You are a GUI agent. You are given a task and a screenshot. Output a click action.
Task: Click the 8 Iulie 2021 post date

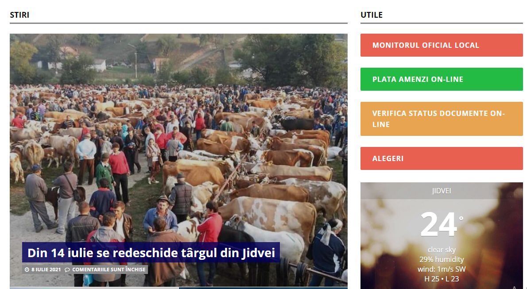46,270
